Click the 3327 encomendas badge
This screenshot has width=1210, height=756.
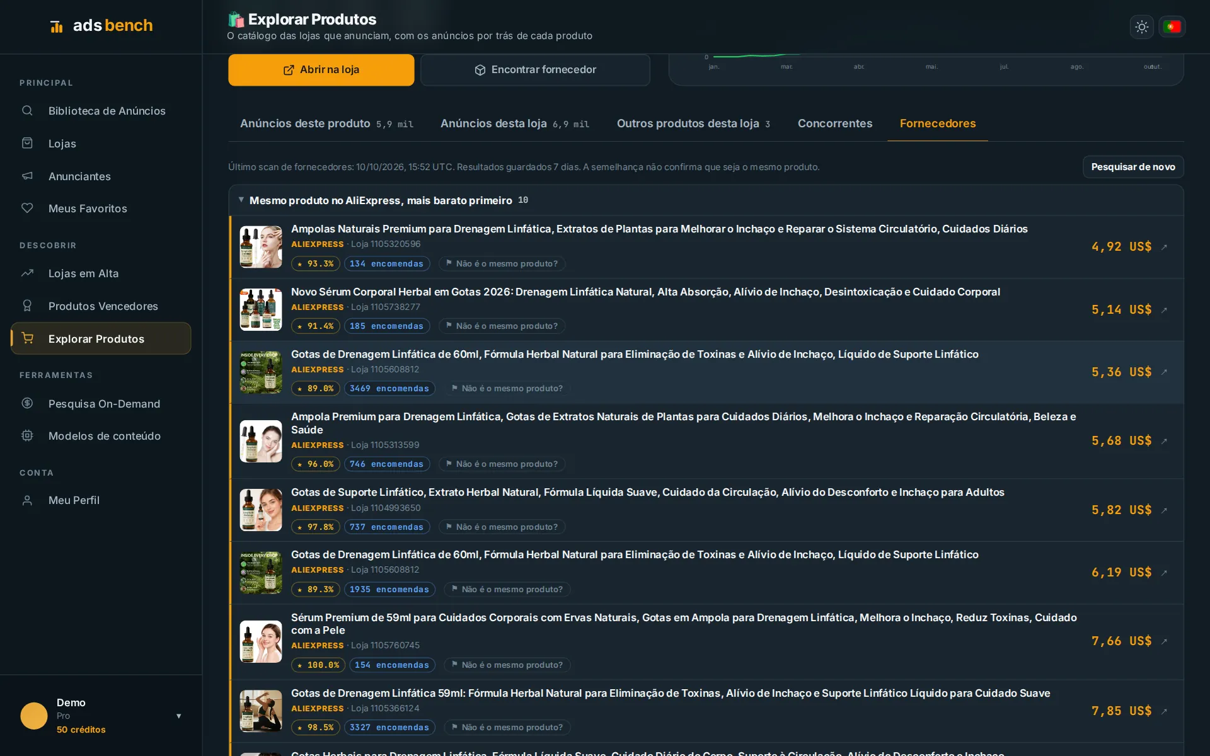(x=389, y=727)
